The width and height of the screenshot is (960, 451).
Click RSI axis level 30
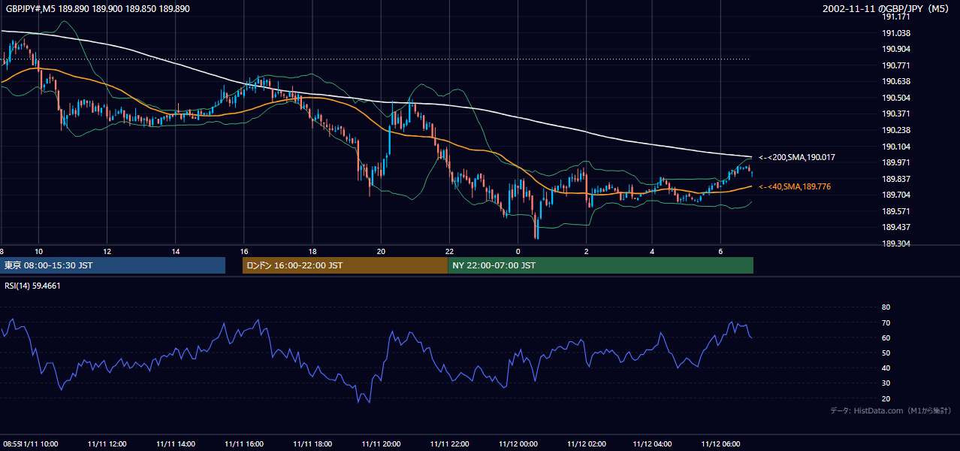(x=886, y=383)
